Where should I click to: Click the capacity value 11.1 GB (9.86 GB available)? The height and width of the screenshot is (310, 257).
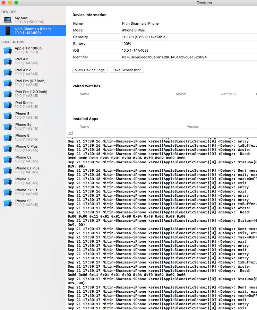click(x=144, y=37)
